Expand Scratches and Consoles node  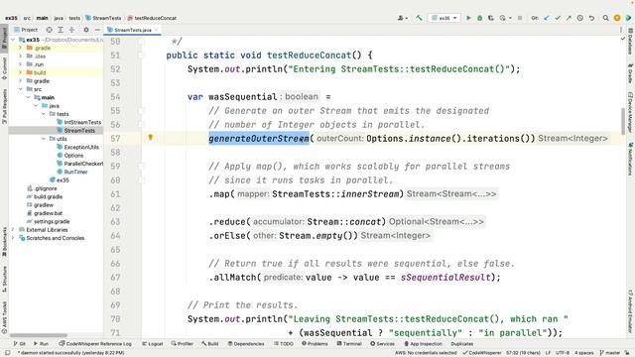(13, 238)
